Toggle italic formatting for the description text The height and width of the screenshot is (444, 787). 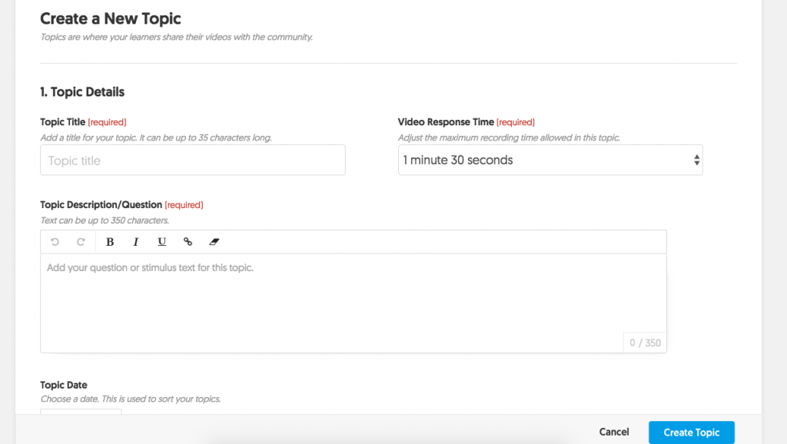(136, 241)
